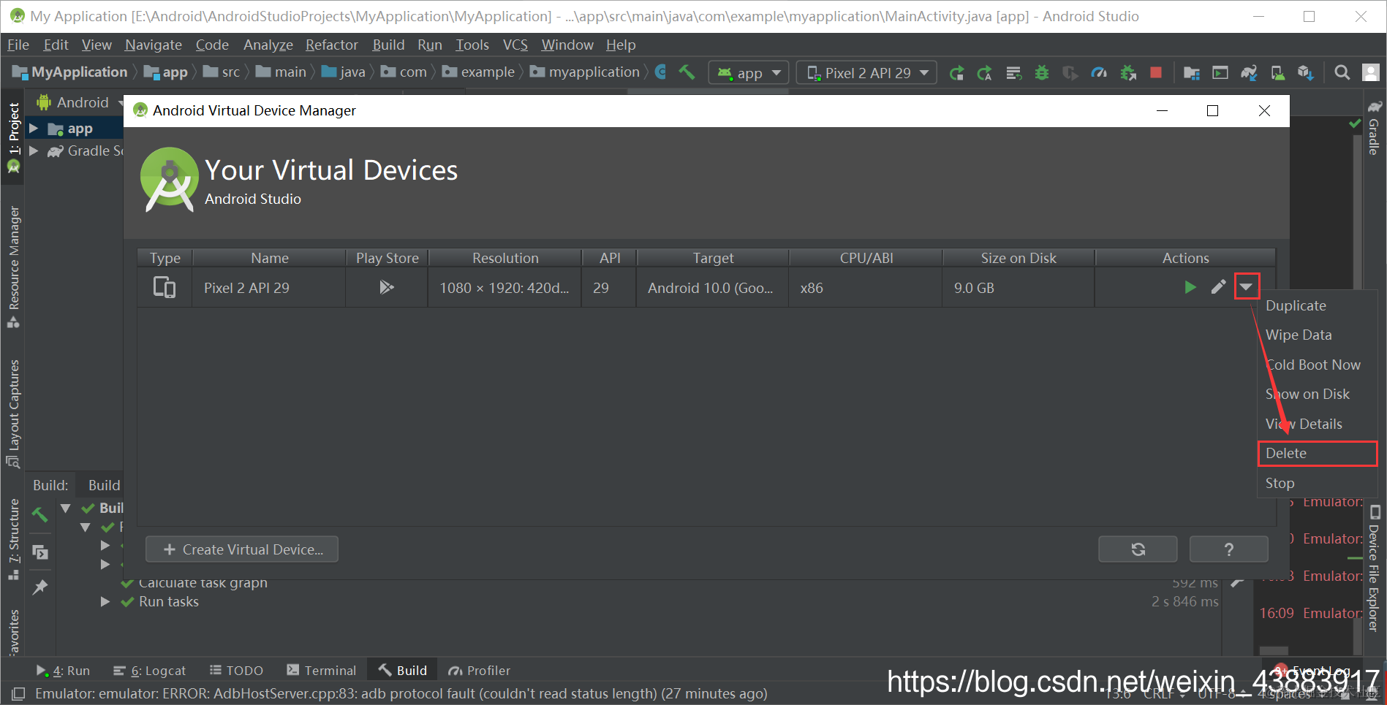The width and height of the screenshot is (1387, 705).
Task: Click Apply Code Changes toolbar icon
Action: click(x=985, y=72)
